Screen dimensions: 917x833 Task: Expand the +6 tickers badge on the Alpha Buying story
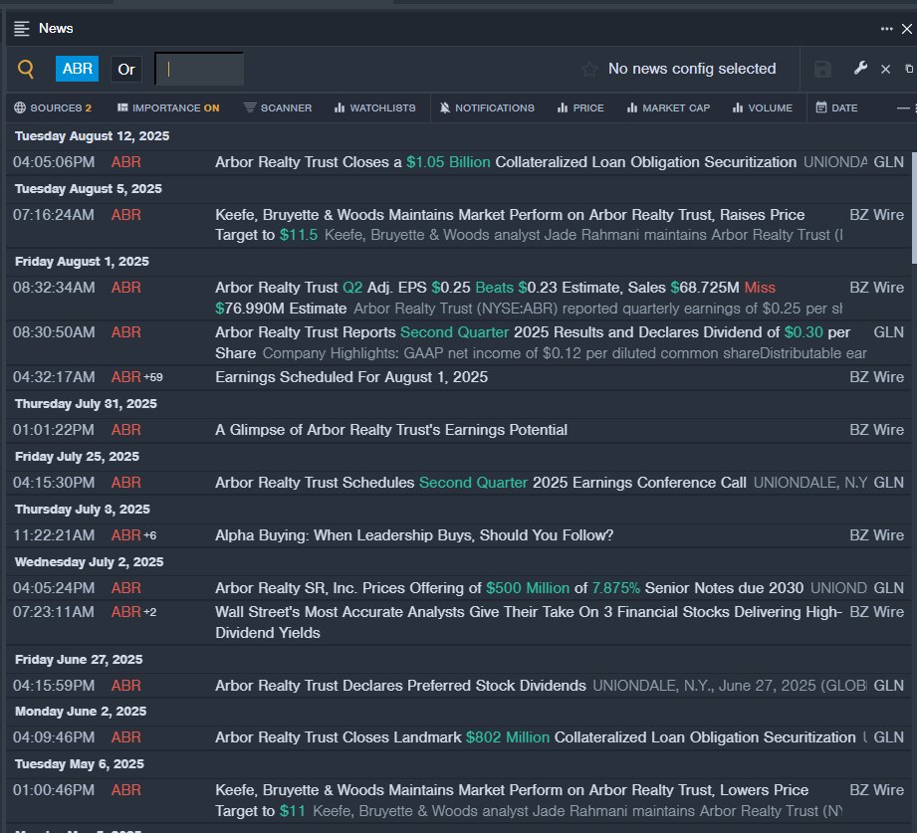pos(149,535)
